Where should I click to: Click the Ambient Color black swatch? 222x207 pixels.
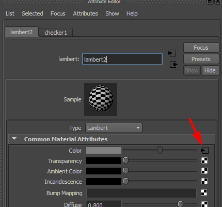[x=104, y=171]
